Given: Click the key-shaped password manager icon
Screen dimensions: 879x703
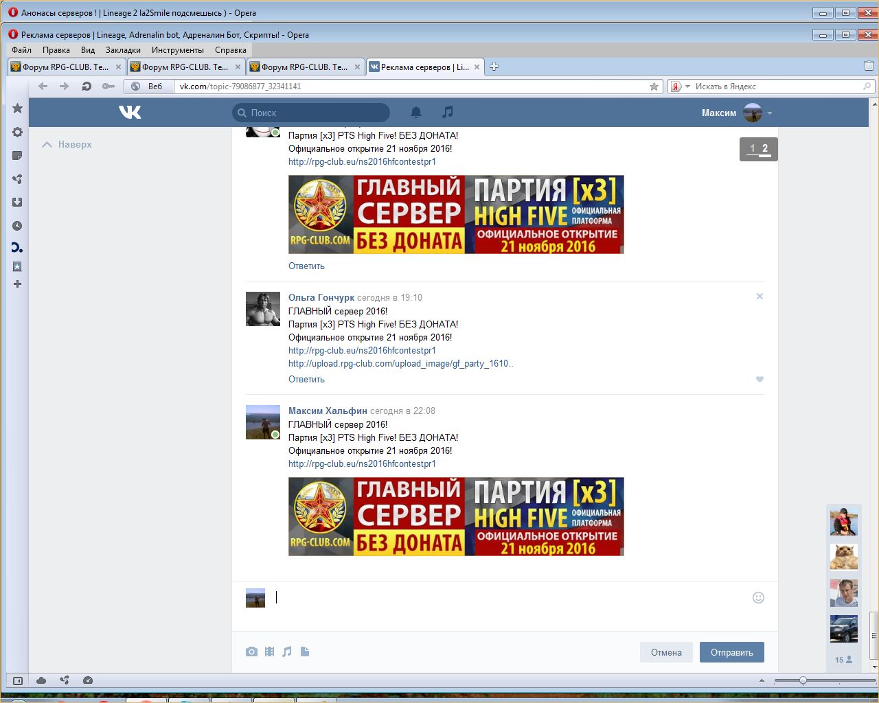Looking at the screenshot, I should click(109, 87).
